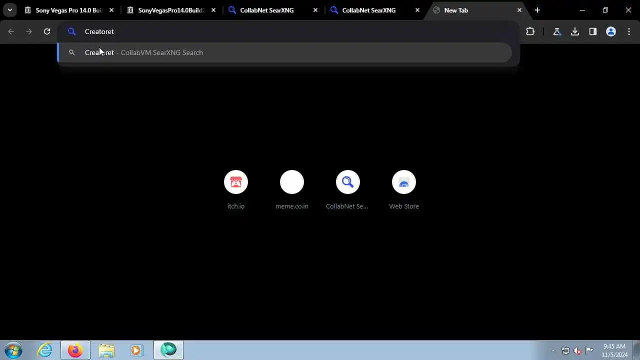
Task: Minimize the browser window
Action: click(x=582, y=10)
